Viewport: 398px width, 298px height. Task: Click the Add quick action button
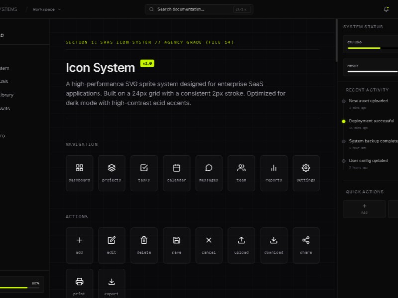[364, 209]
